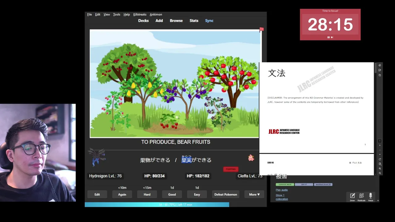The height and width of the screenshot is (222, 395).
Task: Open page thumbnails icon in PDF viewer sidebar
Action: 380,75
